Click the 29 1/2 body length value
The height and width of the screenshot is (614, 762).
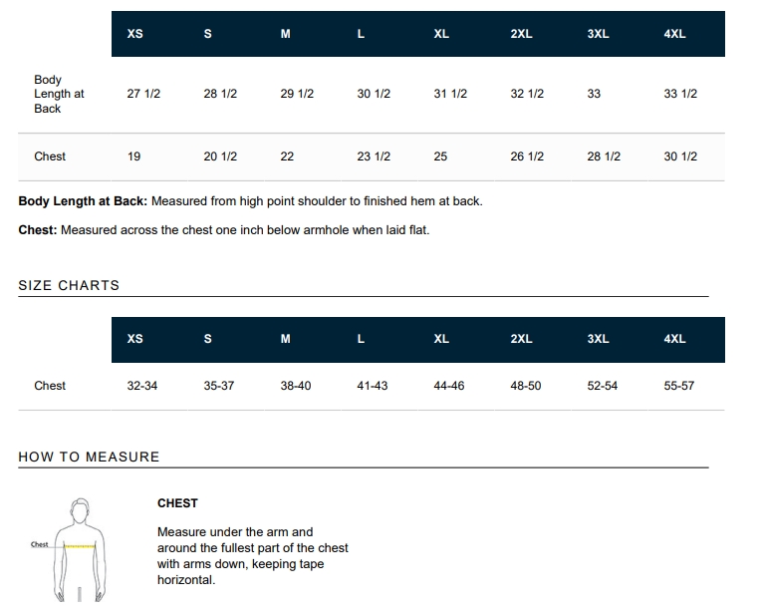click(x=297, y=94)
